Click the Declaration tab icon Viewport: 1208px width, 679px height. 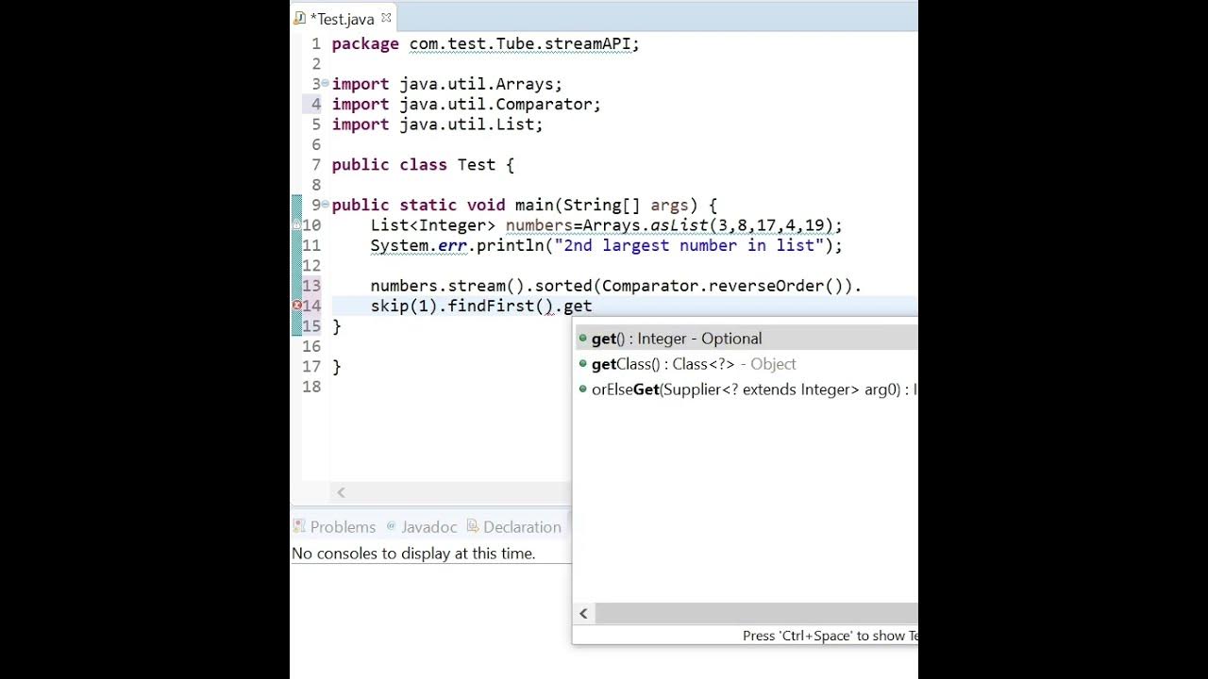(x=474, y=526)
